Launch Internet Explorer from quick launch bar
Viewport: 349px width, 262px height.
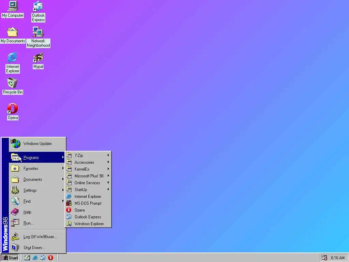coord(35,258)
